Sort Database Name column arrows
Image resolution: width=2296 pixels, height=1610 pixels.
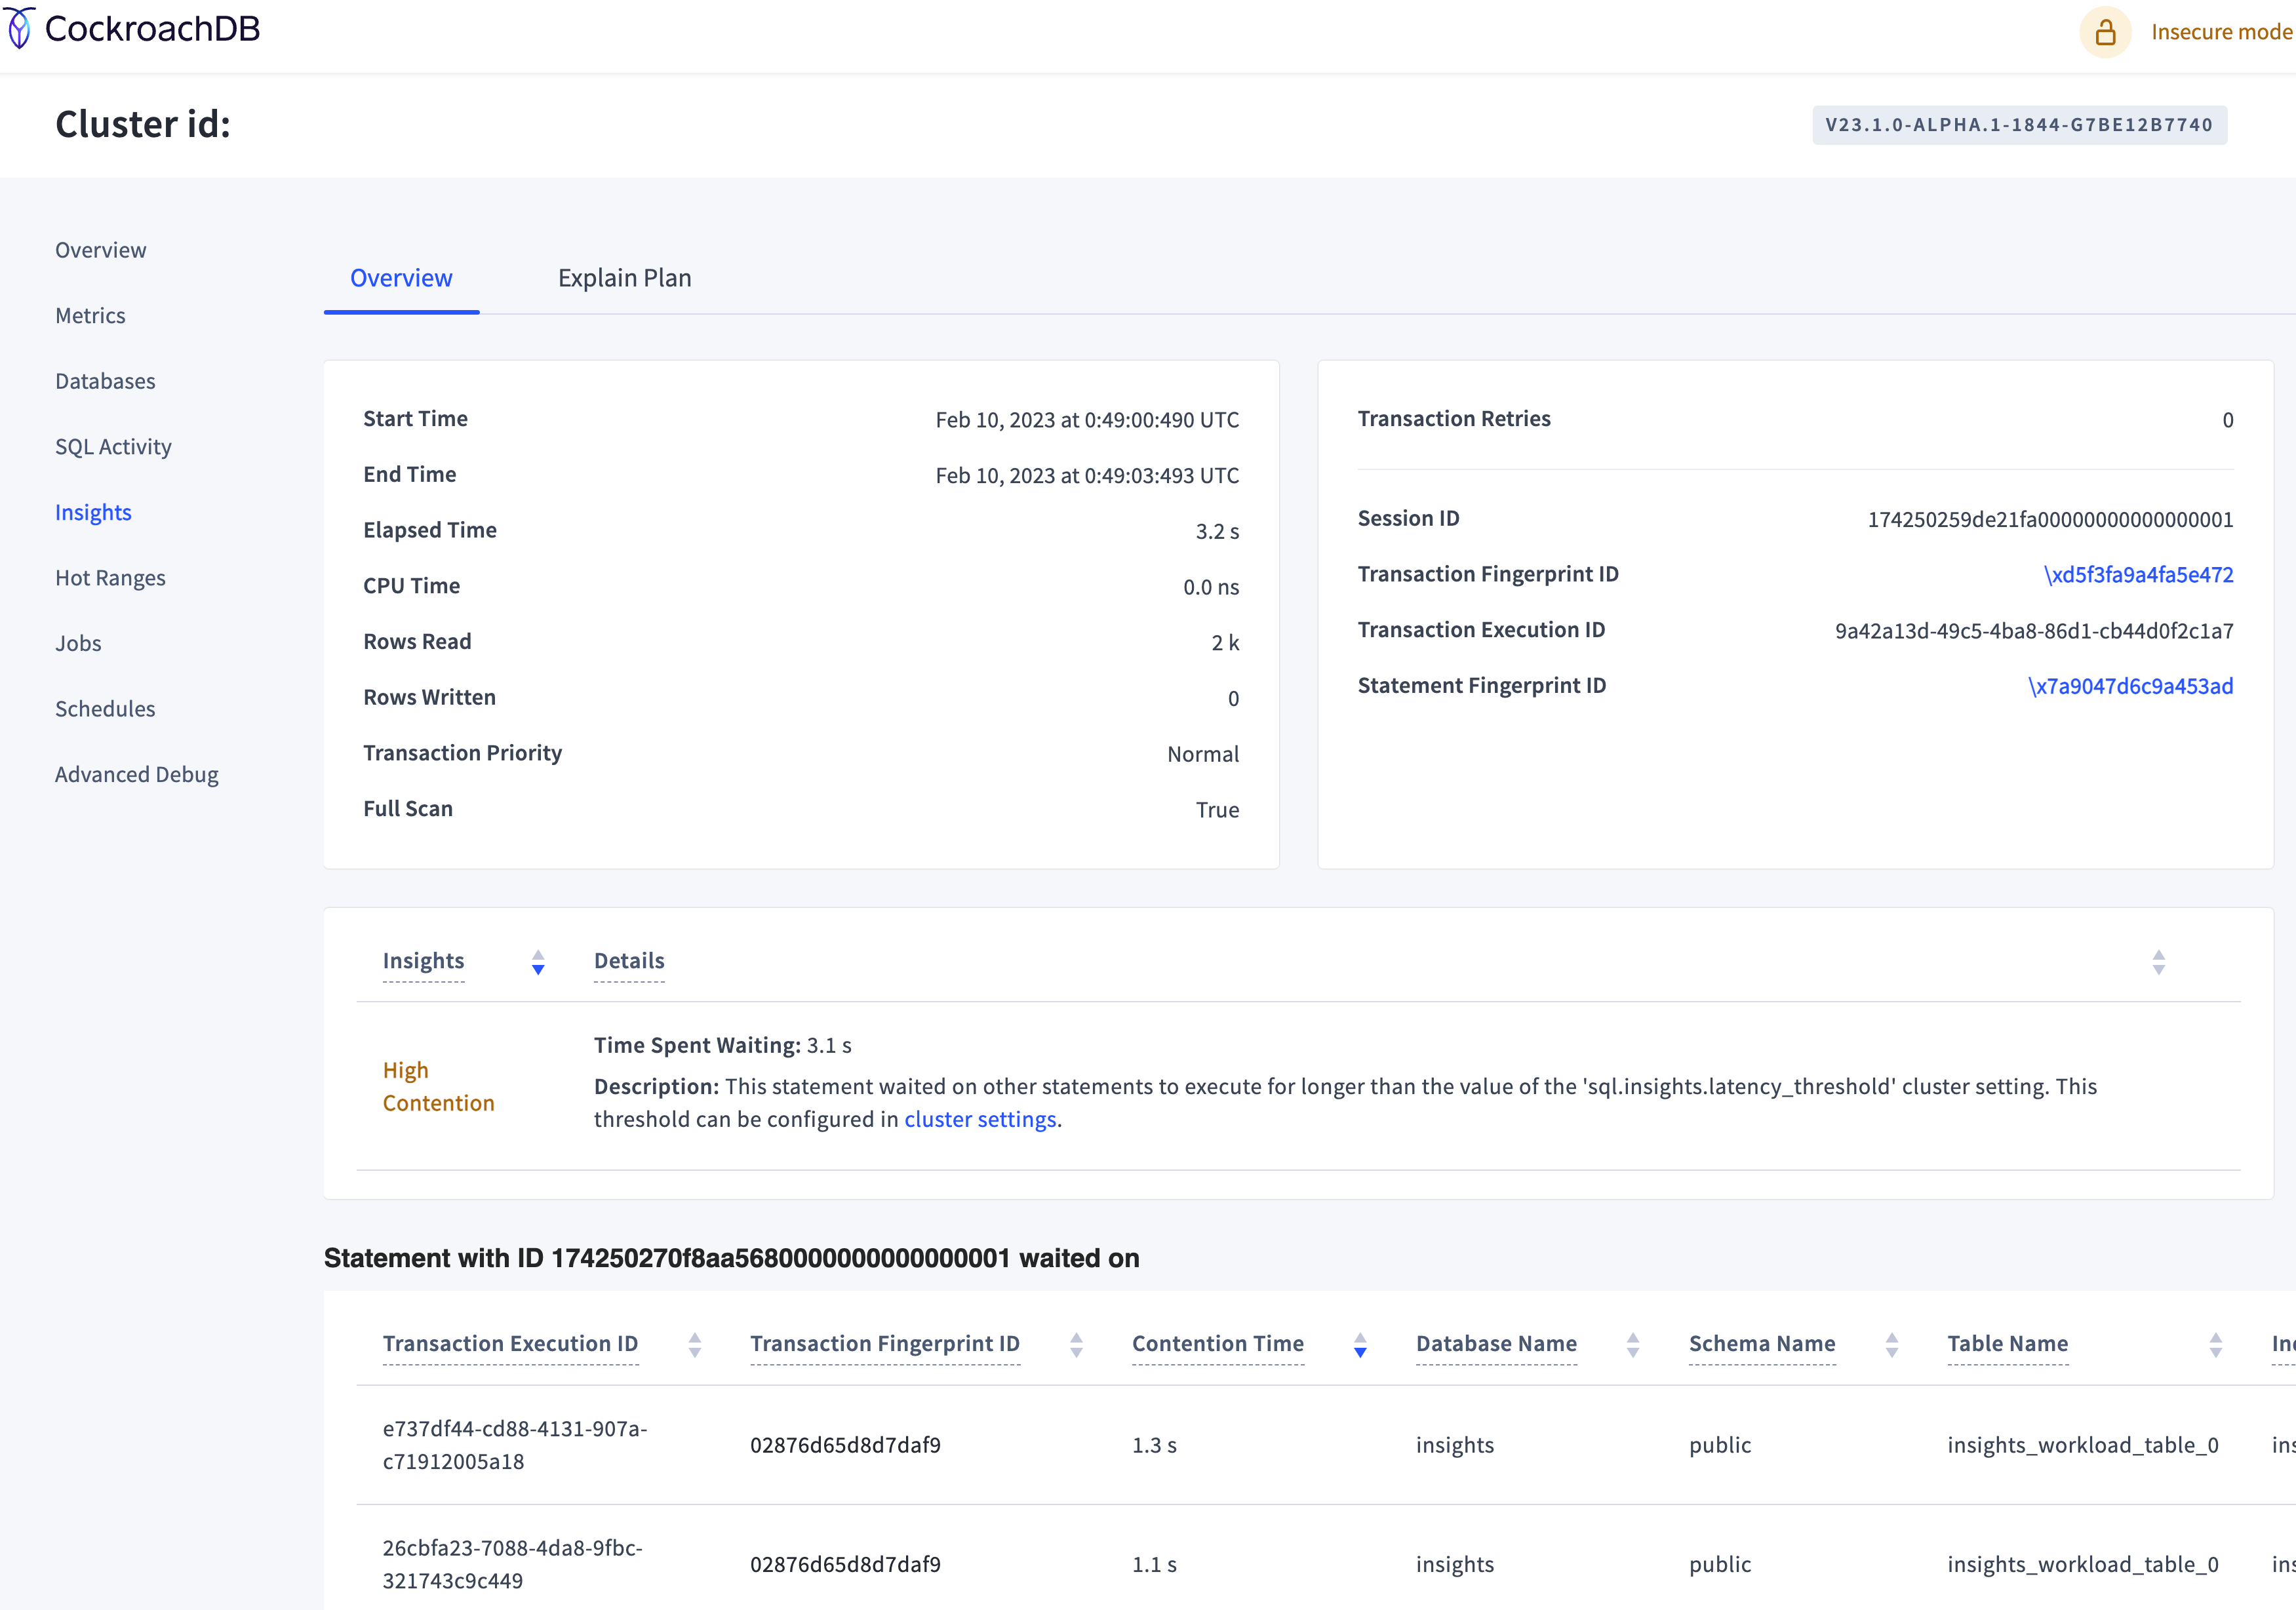[x=1633, y=1345]
